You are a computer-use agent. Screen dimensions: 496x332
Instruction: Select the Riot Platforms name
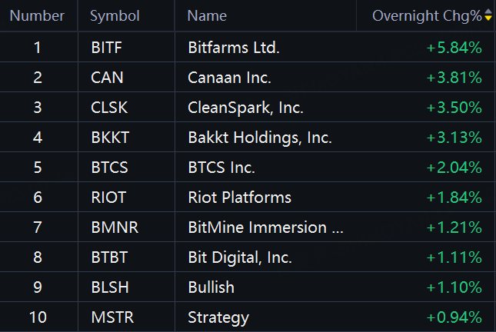(239, 198)
